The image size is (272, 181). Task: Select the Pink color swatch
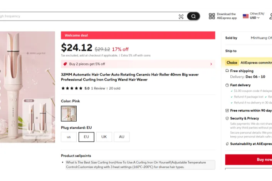click(69, 114)
